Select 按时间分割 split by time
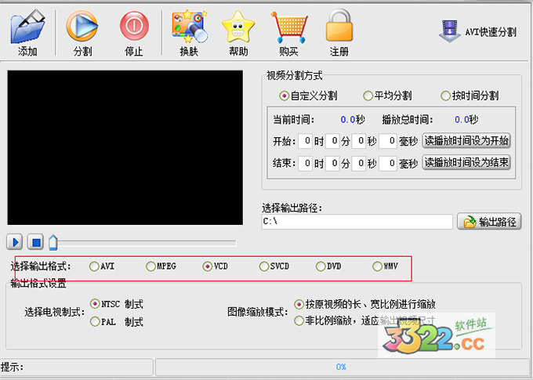 pos(470,96)
